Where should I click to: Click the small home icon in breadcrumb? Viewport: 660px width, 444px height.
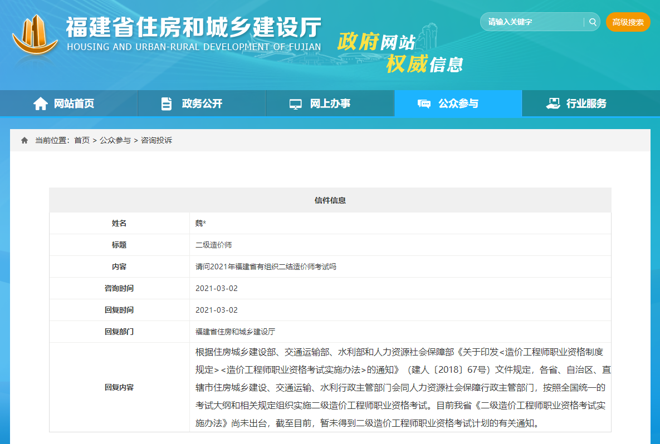(25, 141)
